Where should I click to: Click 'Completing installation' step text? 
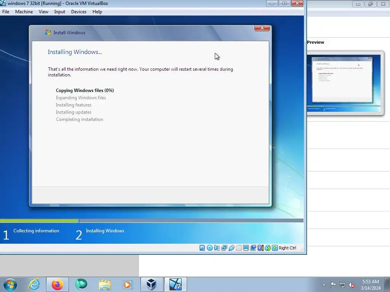[x=80, y=119]
